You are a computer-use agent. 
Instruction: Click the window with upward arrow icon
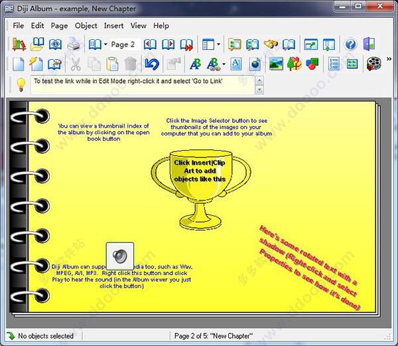click(329, 44)
